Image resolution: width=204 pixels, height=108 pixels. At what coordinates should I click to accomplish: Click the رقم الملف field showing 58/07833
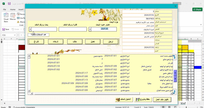pyautogui.click(x=138, y=19)
